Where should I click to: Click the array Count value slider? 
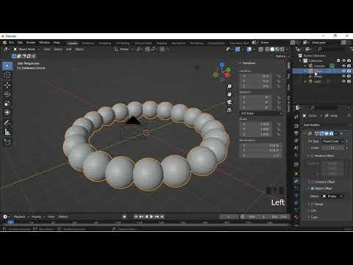(333, 148)
